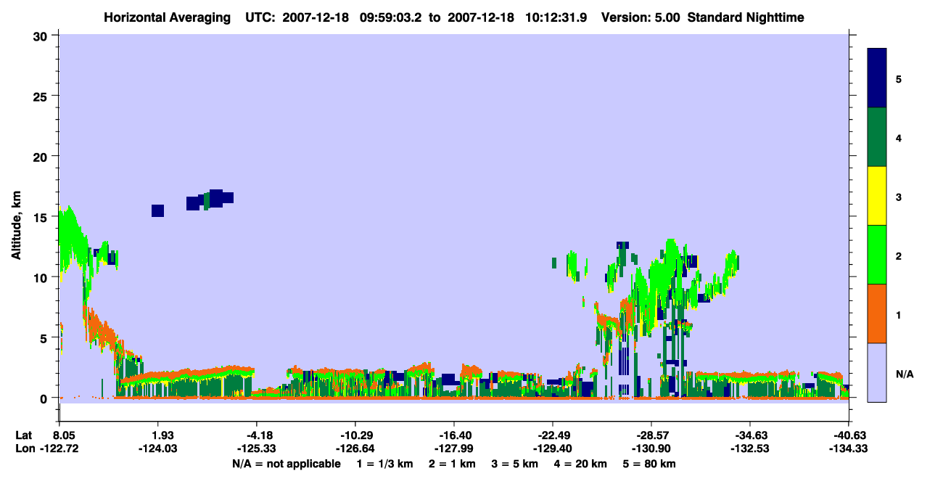Click the isolated dark blue square near 15 km
The image size is (943, 484).
(x=157, y=210)
